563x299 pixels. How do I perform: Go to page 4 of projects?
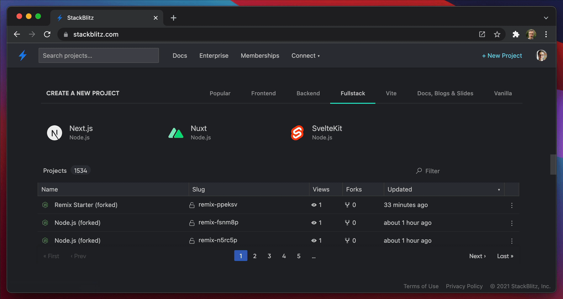tap(284, 256)
